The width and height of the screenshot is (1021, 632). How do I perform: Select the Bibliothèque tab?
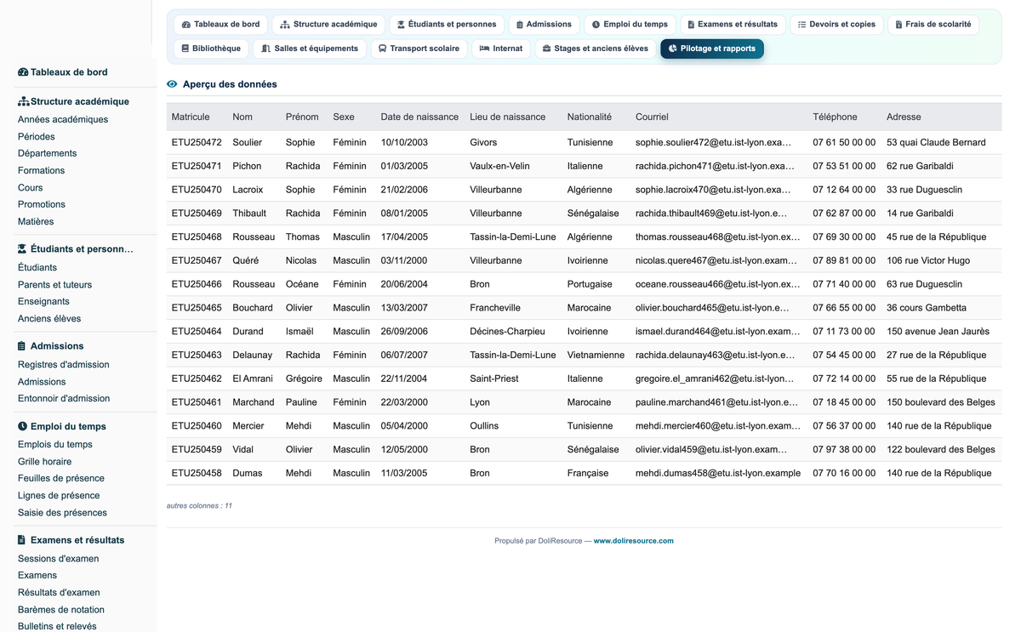211,48
